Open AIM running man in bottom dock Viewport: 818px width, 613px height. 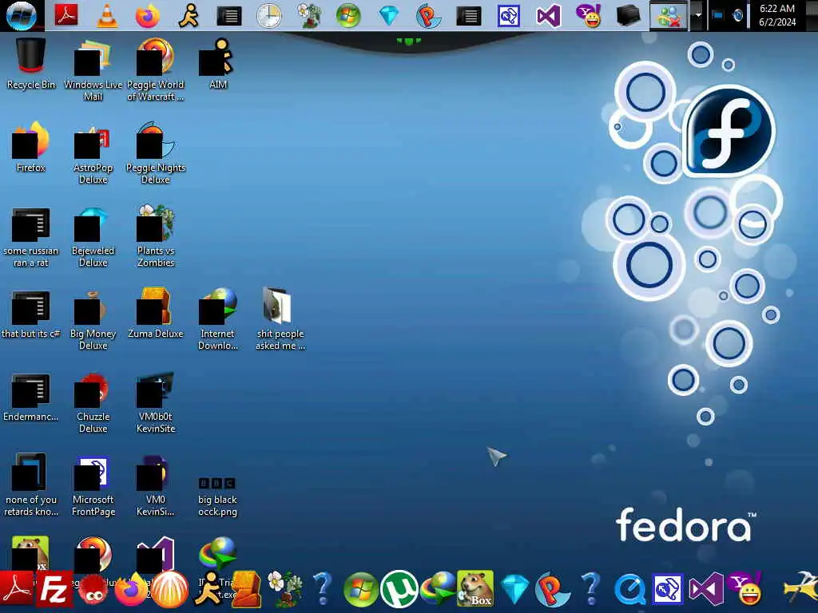click(x=208, y=589)
